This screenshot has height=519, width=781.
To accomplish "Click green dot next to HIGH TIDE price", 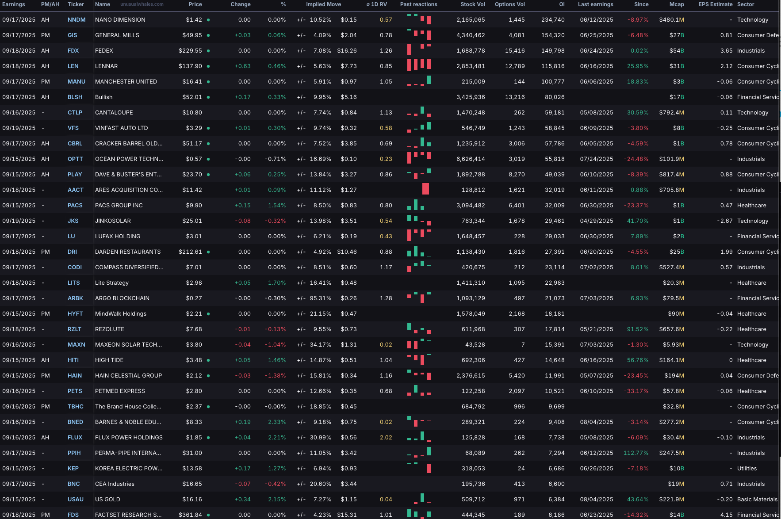I will [208, 360].
